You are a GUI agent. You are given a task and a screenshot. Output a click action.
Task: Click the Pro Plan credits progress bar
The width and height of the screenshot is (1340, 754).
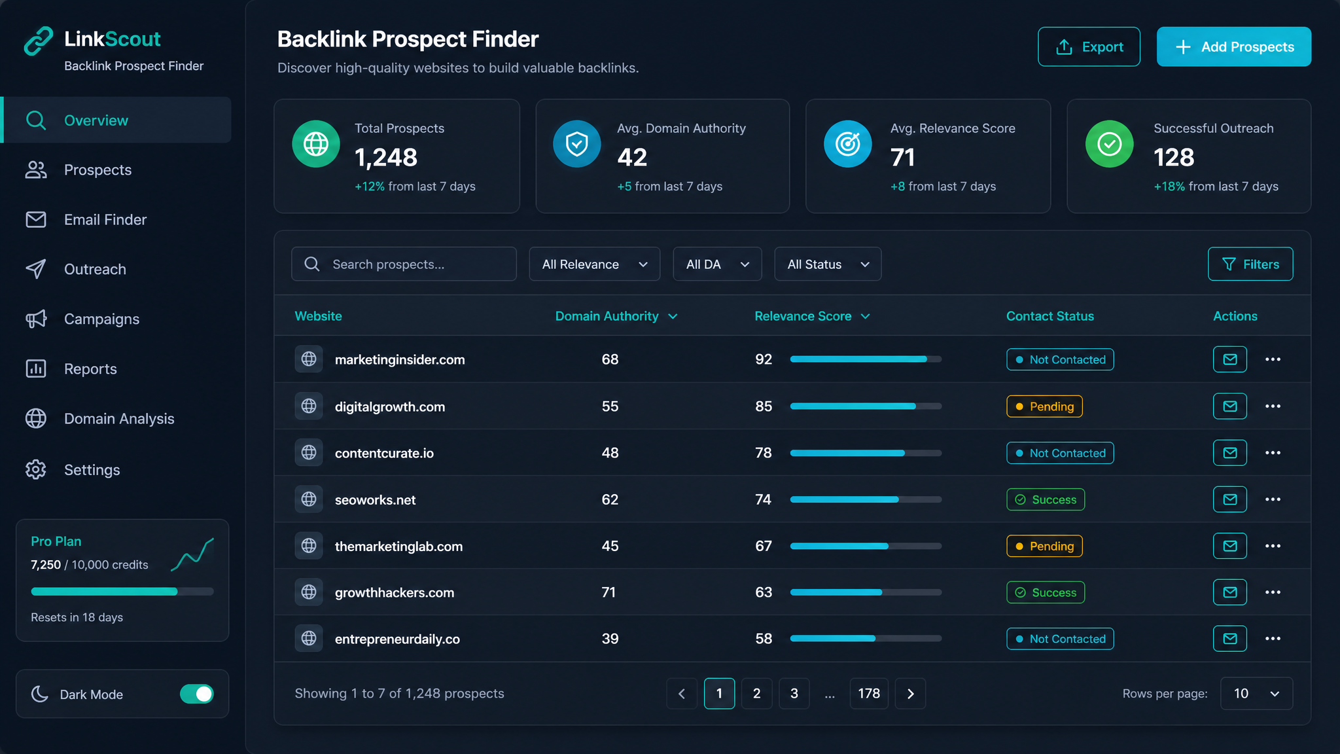122,592
